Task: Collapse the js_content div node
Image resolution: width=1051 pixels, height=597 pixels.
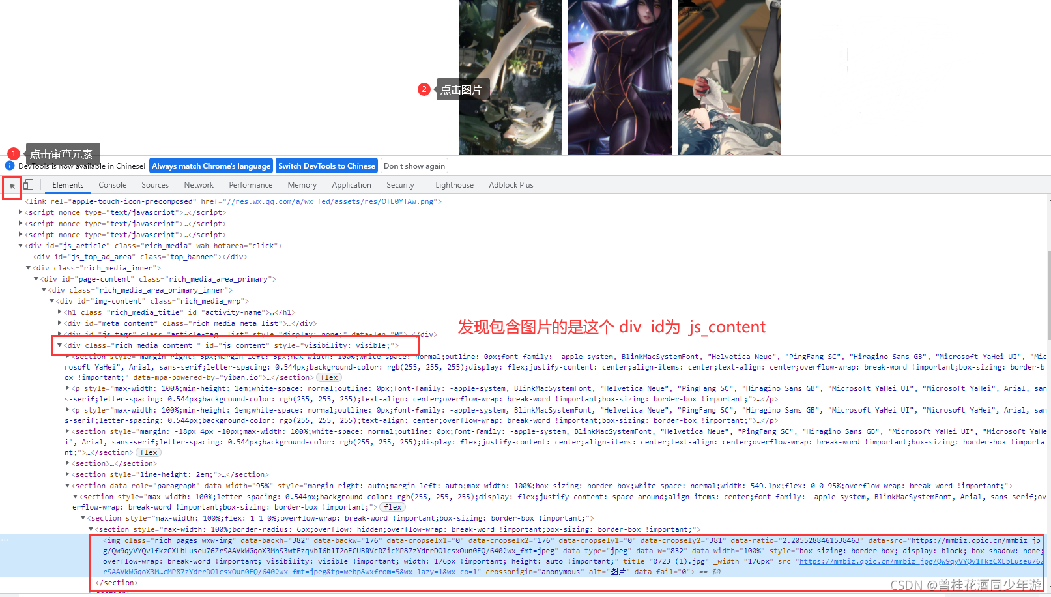Action: tap(60, 345)
